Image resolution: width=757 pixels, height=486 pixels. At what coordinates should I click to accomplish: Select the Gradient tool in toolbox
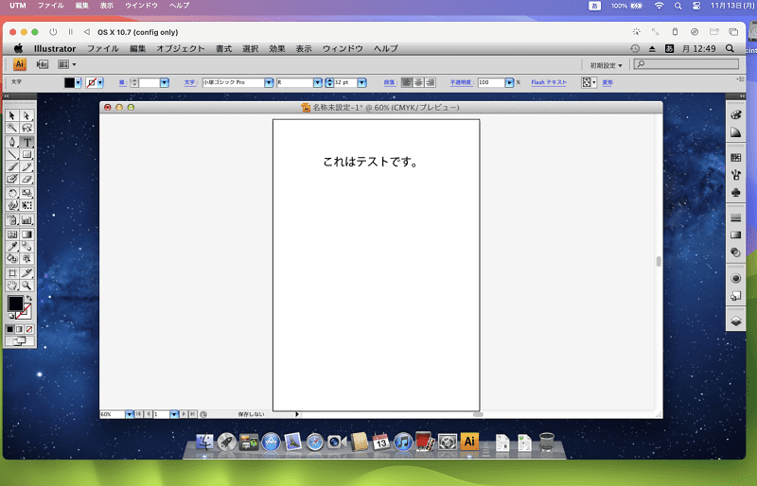pos(26,234)
